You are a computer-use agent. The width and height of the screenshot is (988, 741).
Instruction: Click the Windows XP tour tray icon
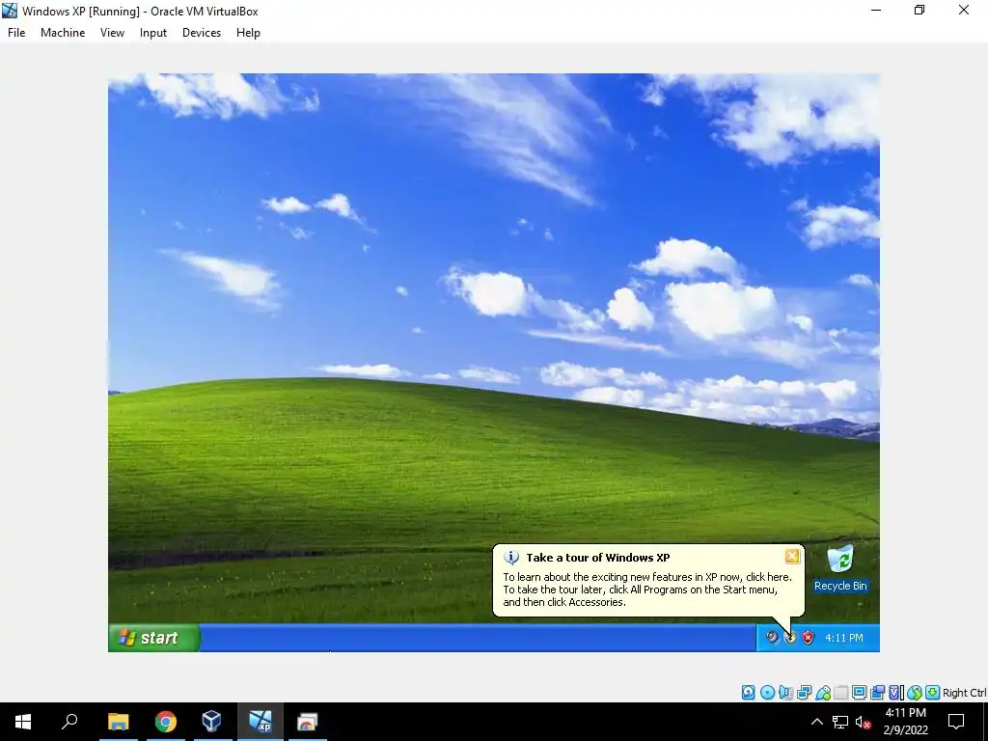790,637
